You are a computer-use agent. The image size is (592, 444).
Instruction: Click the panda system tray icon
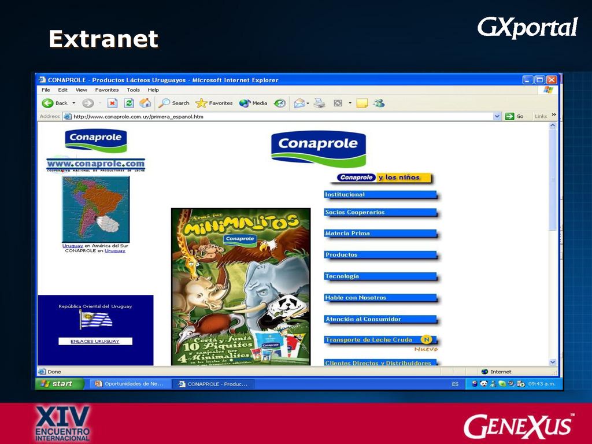pyautogui.click(x=484, y=384)
